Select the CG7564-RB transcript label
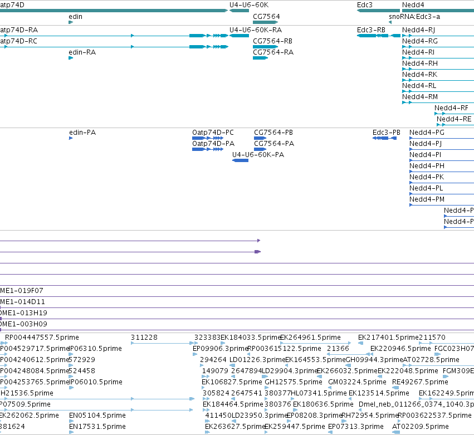 click(273, 41)
